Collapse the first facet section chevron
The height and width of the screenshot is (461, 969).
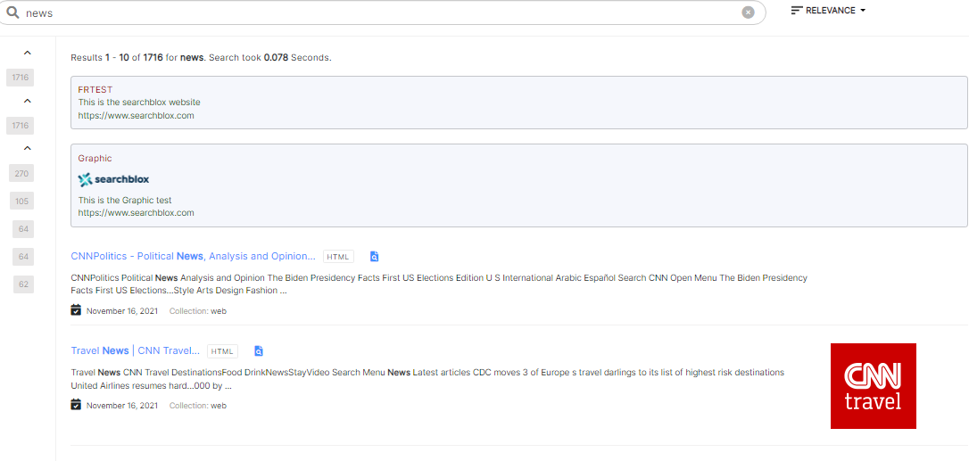pyautogui.click(x=27, y=54)
